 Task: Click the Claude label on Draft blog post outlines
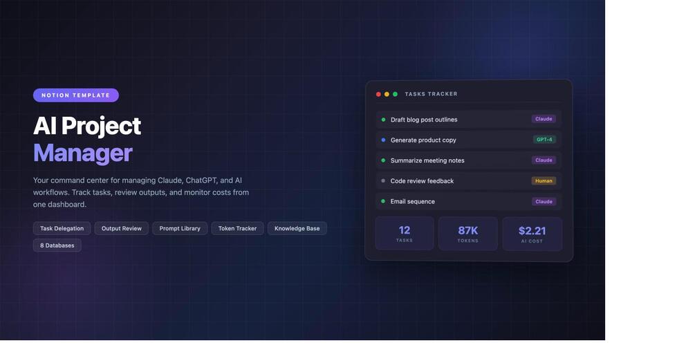(x=544, y=119)
